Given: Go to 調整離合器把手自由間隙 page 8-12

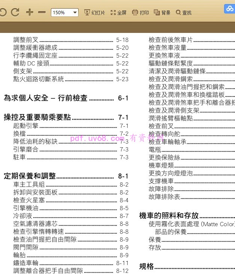Looking at the screenshot, I should point(48,271).
